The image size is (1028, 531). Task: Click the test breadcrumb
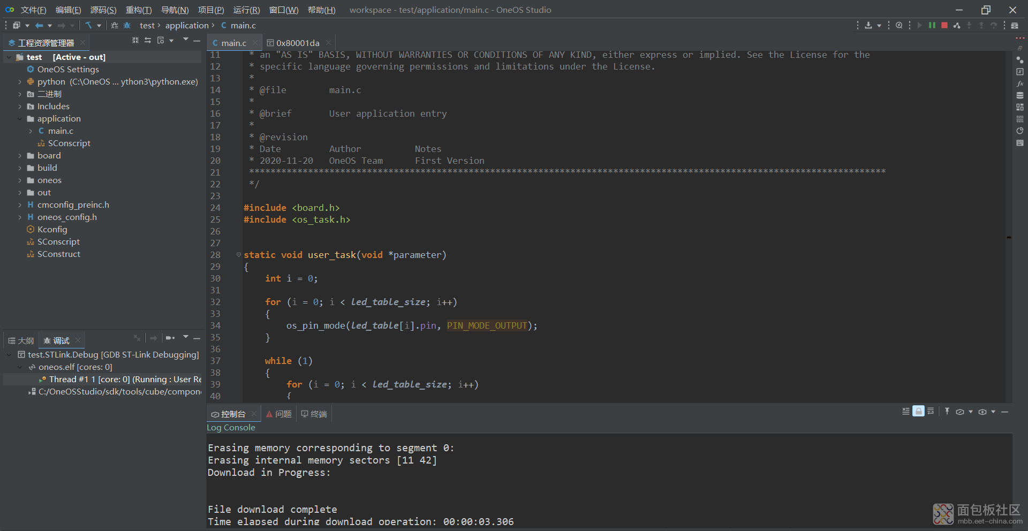point(147,25)
